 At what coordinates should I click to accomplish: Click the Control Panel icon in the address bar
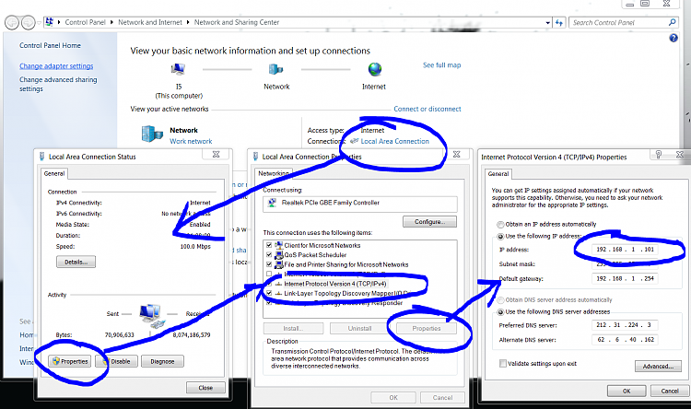50,21
